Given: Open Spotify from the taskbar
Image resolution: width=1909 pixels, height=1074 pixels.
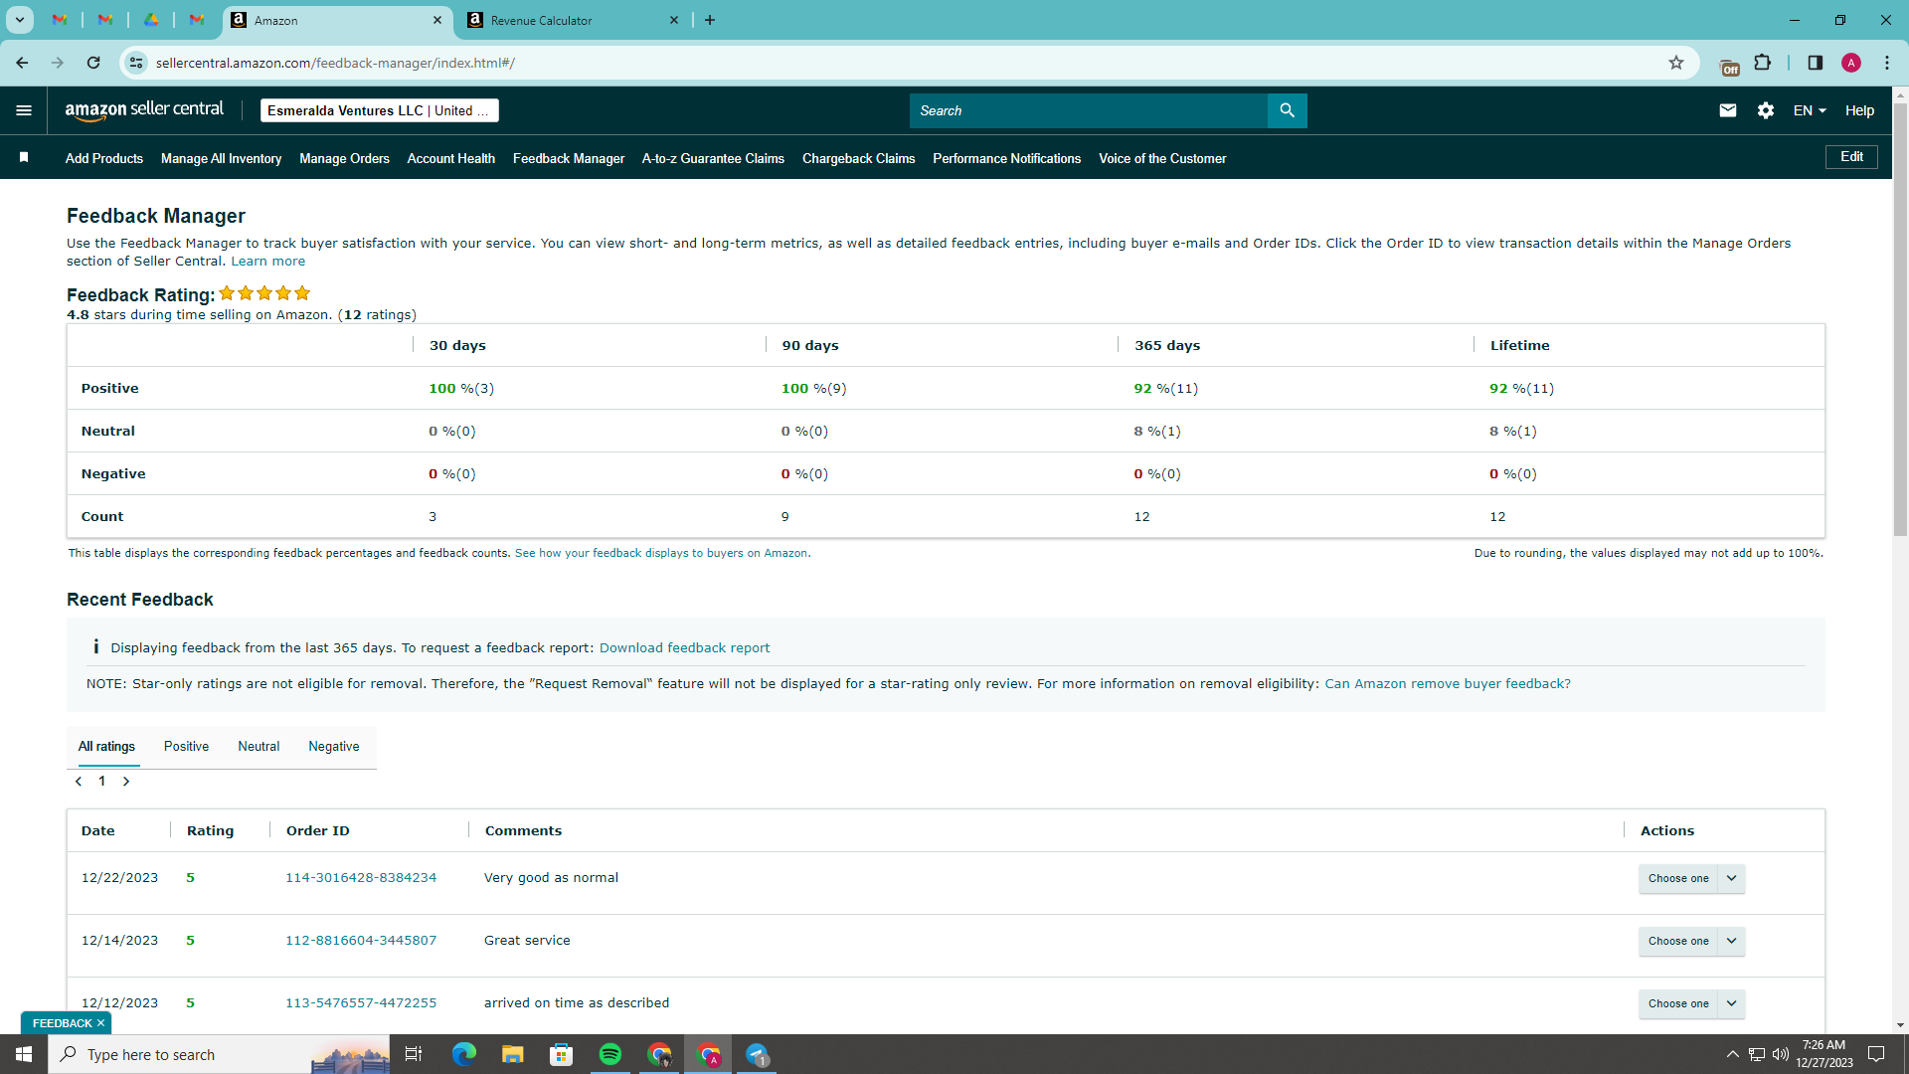Looking at the screenshot, I should [x=610, y=1054].
